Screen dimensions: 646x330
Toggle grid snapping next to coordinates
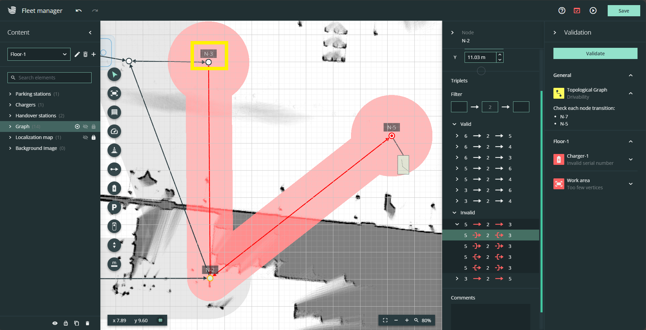click(160, 320)
